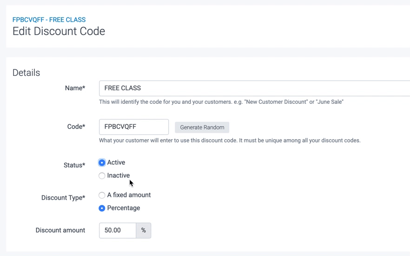Select the Percentage discount type radio
This screenshot has height=256, width=410.
[x=102, y=208]
